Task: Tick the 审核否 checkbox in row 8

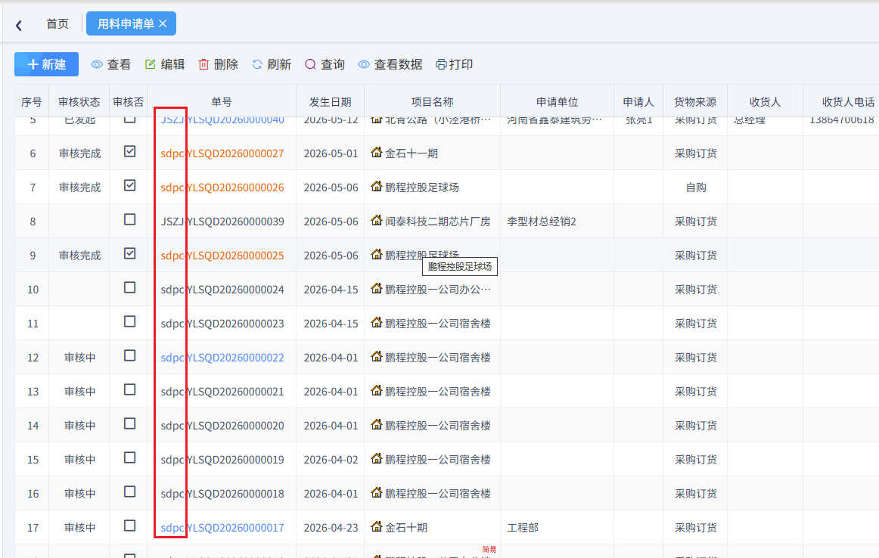Action: point(129,219)
